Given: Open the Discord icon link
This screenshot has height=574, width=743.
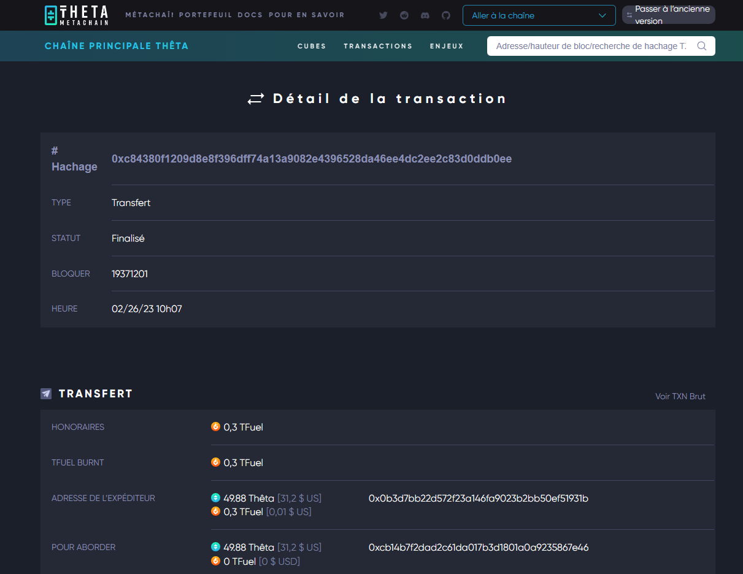Looking at the screenshot, I should [x=425, y=15].
